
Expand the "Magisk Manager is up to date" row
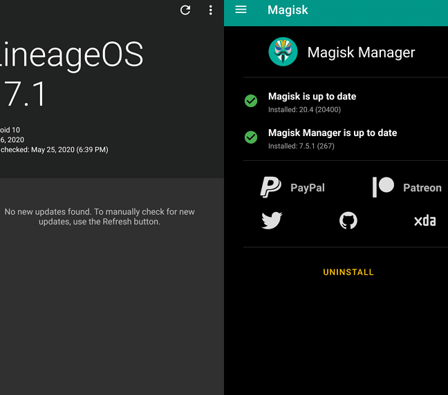click(333, 133)
